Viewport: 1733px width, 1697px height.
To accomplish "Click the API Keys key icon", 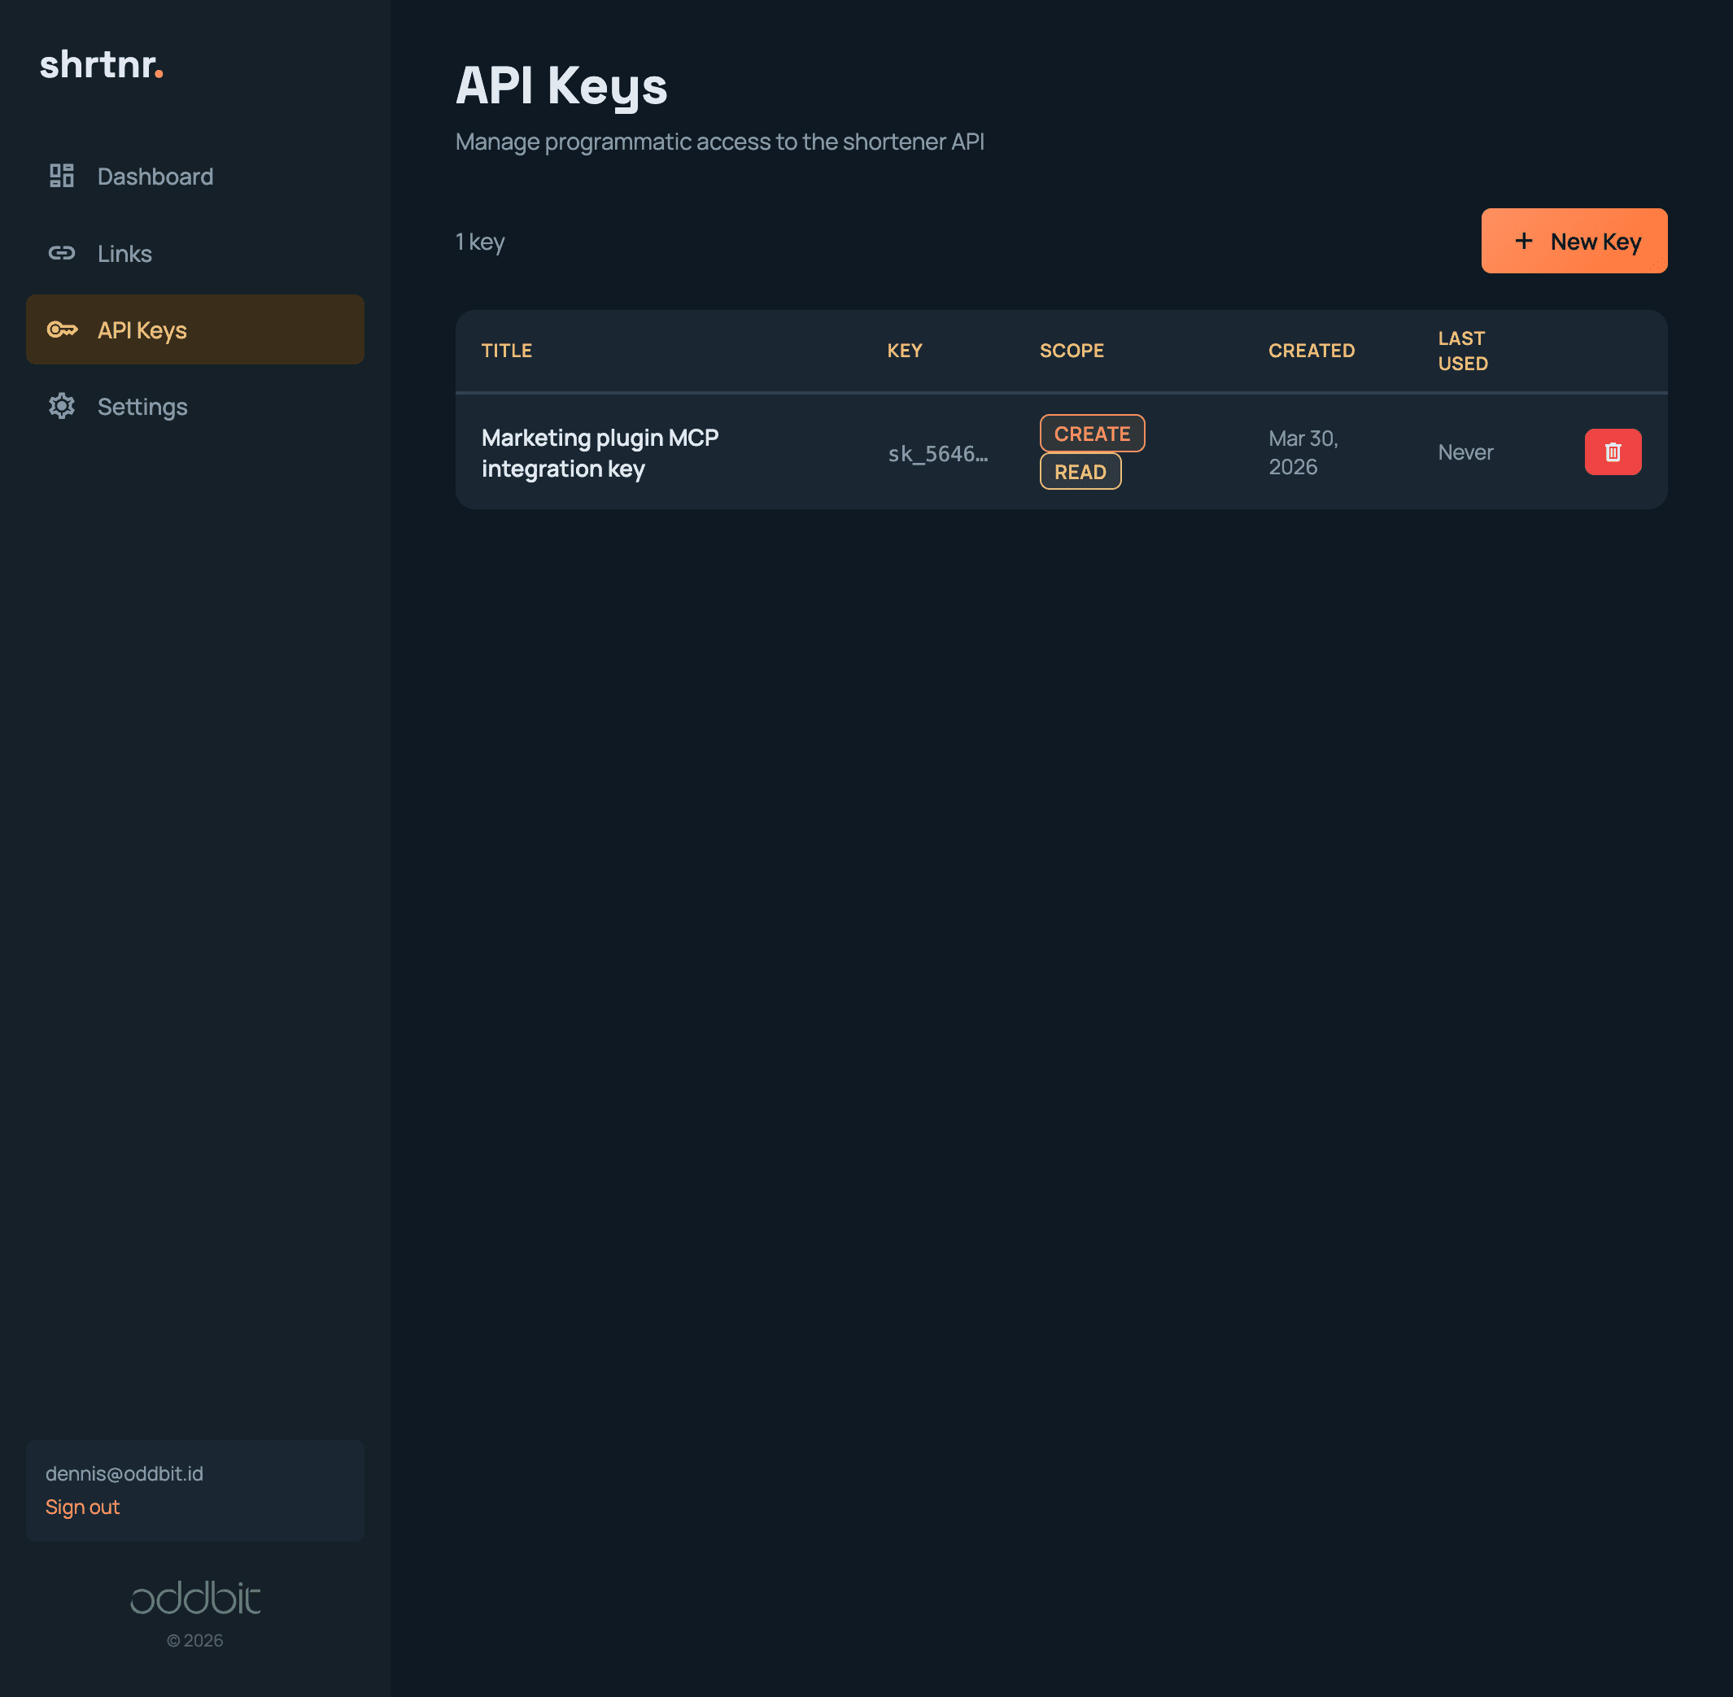I will click(x=61, y=329).
